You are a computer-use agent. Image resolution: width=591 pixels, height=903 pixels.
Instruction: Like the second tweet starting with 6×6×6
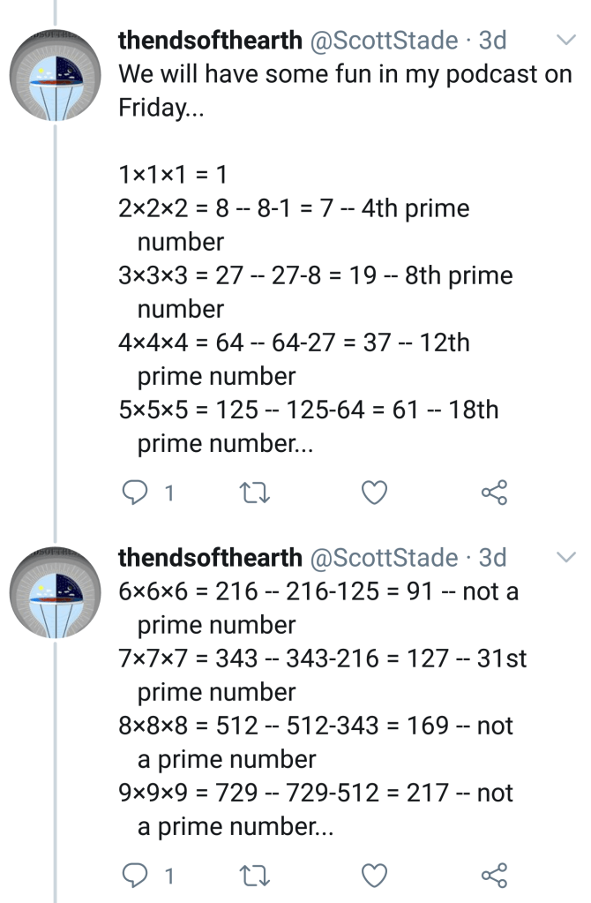click(x=375, y=875)
